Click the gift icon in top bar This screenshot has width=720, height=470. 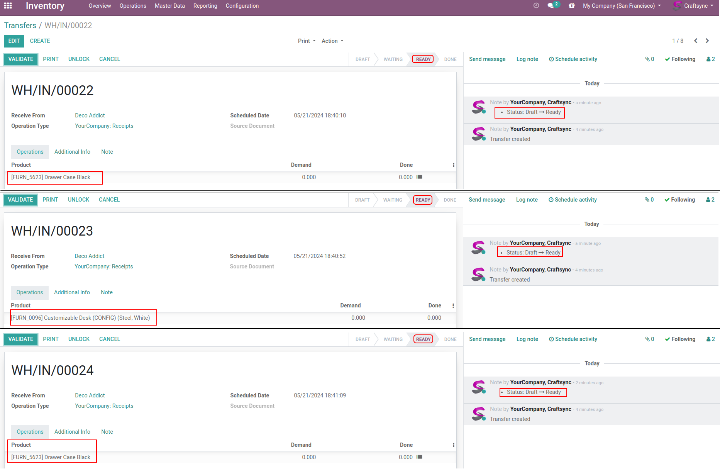[571, 6]
